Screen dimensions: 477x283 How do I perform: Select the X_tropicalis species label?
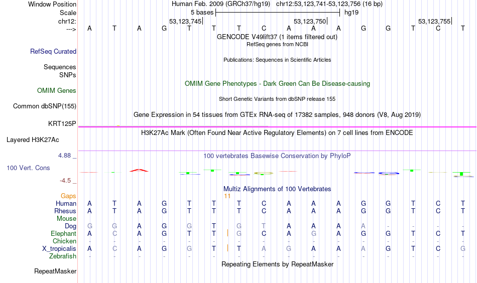pos(59,249)
